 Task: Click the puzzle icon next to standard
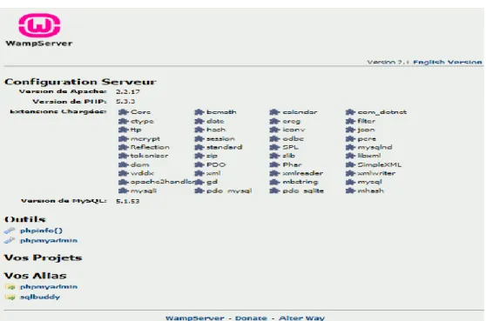point(199,147)
